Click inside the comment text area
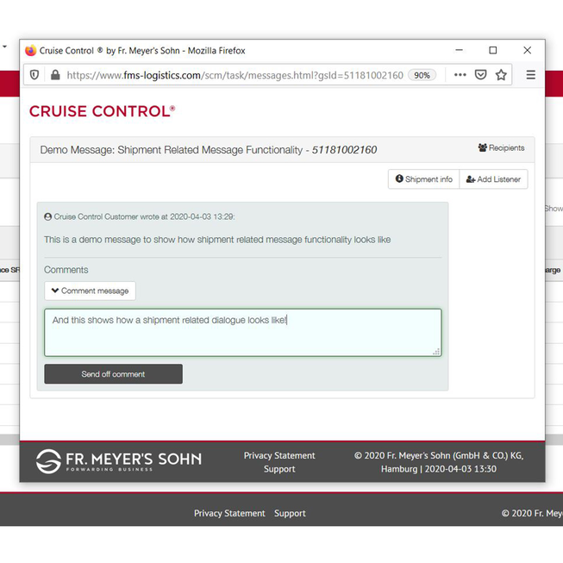Image resolution: width=563 pixels, height=563 pixels. tap(243, 333)
